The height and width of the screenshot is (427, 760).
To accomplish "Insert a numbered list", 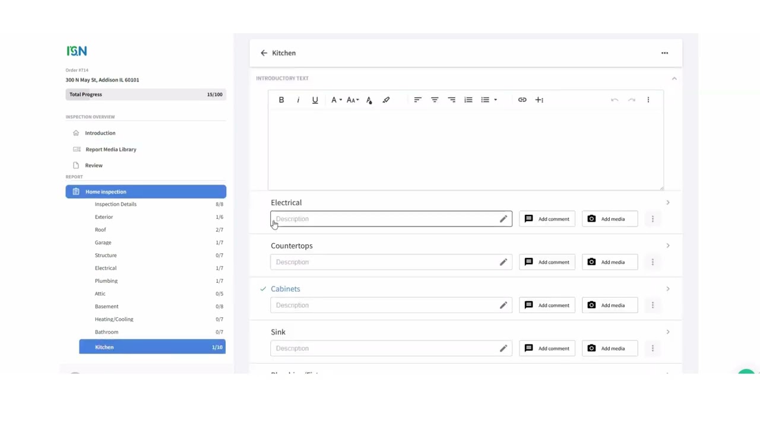I will pyautogui.click(x=468, y=100).
